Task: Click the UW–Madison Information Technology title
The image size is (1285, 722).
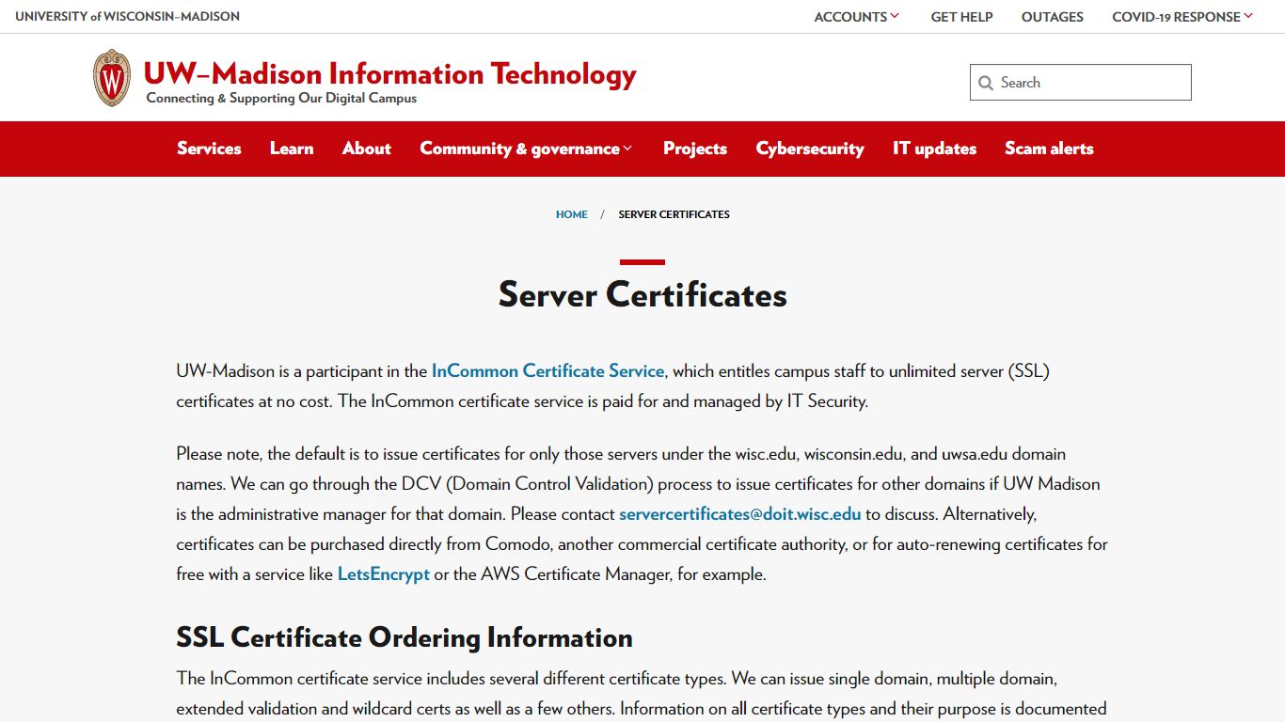Action: (390, 73)
